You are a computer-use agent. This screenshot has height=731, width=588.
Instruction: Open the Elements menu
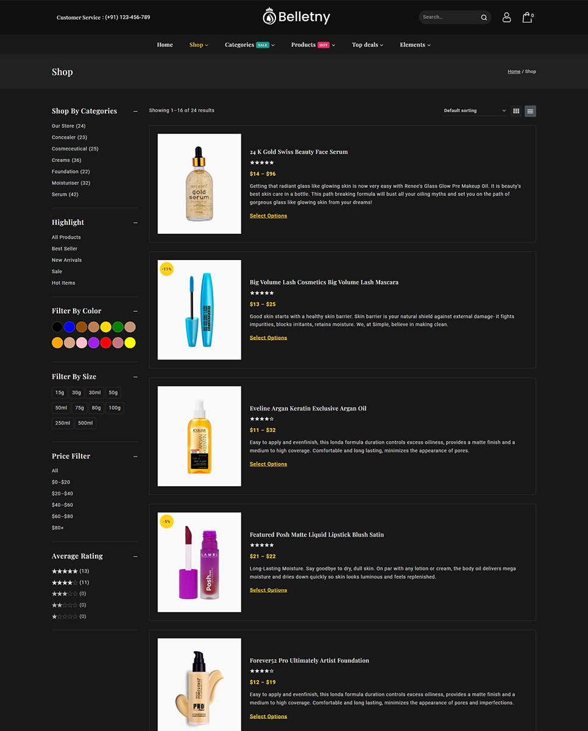pos(415,44)
